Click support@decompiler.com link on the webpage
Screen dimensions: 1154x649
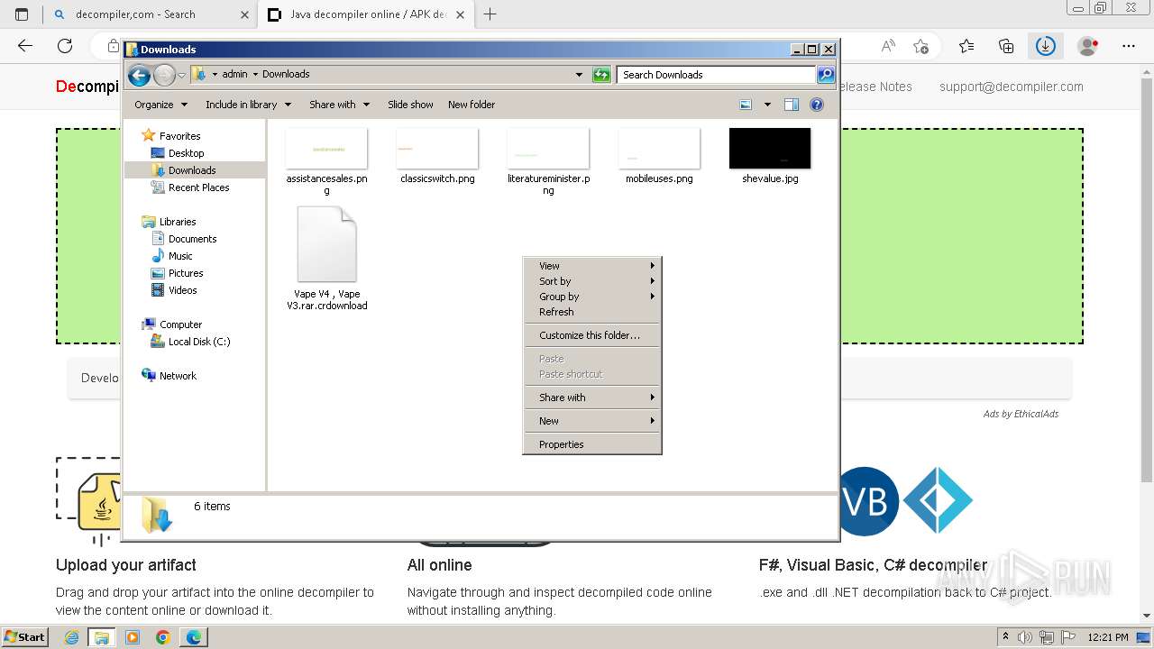(1012, 87)
